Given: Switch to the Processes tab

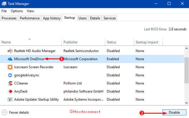Looking at the screenshot, I should click(9, 18).
